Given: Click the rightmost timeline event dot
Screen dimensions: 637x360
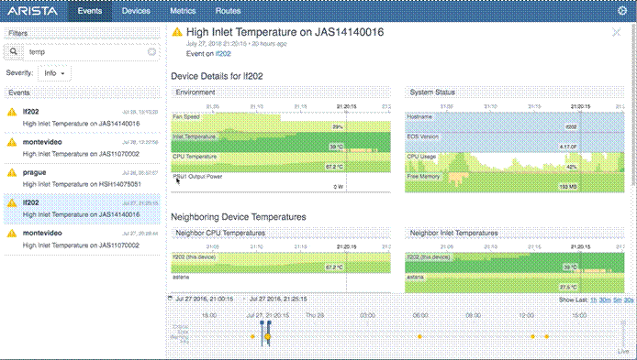Looking at the screenshot, I should 546,336.
